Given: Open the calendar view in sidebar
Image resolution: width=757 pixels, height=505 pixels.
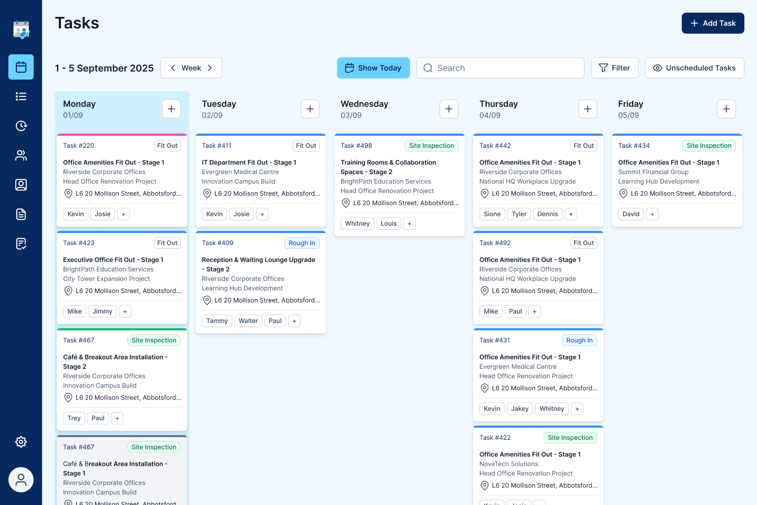Looking at the screenshot, I should [x=21, y=67].
